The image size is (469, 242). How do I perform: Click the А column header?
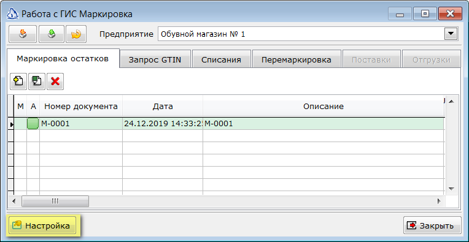33,106
